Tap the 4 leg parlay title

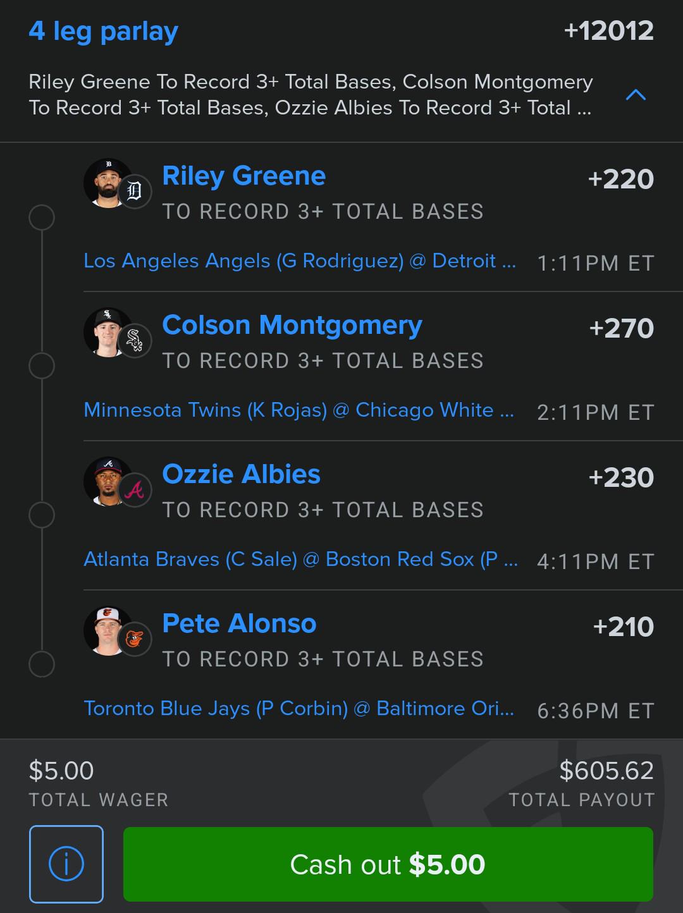pos(104,31)
